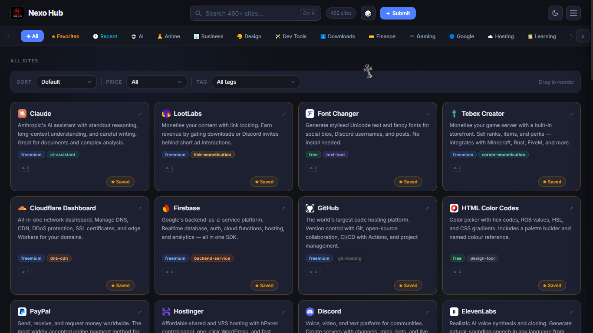Select the Finance category tab
Image resolution: width=593 pixels, height=333 pixels.
(382, 36)
